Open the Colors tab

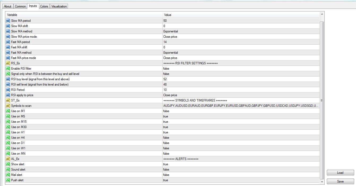point(44,6)
